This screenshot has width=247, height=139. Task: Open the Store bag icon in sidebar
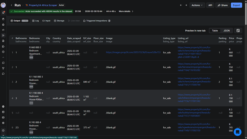point(3,19)
